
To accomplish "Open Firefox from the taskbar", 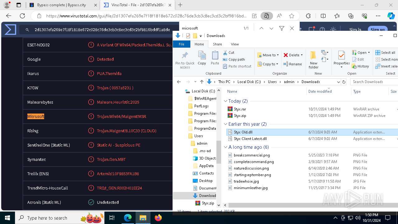I will 158,218.
